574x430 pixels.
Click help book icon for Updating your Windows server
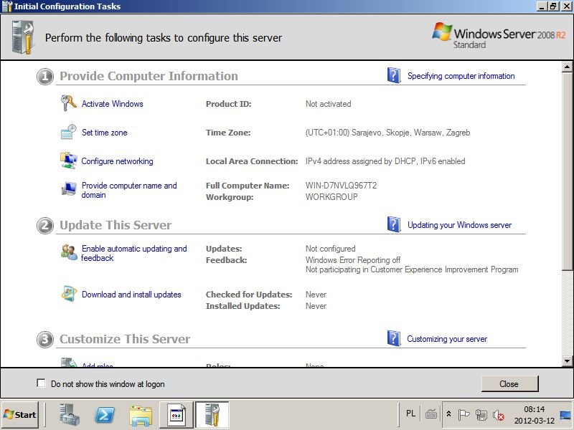pos(394,224)
